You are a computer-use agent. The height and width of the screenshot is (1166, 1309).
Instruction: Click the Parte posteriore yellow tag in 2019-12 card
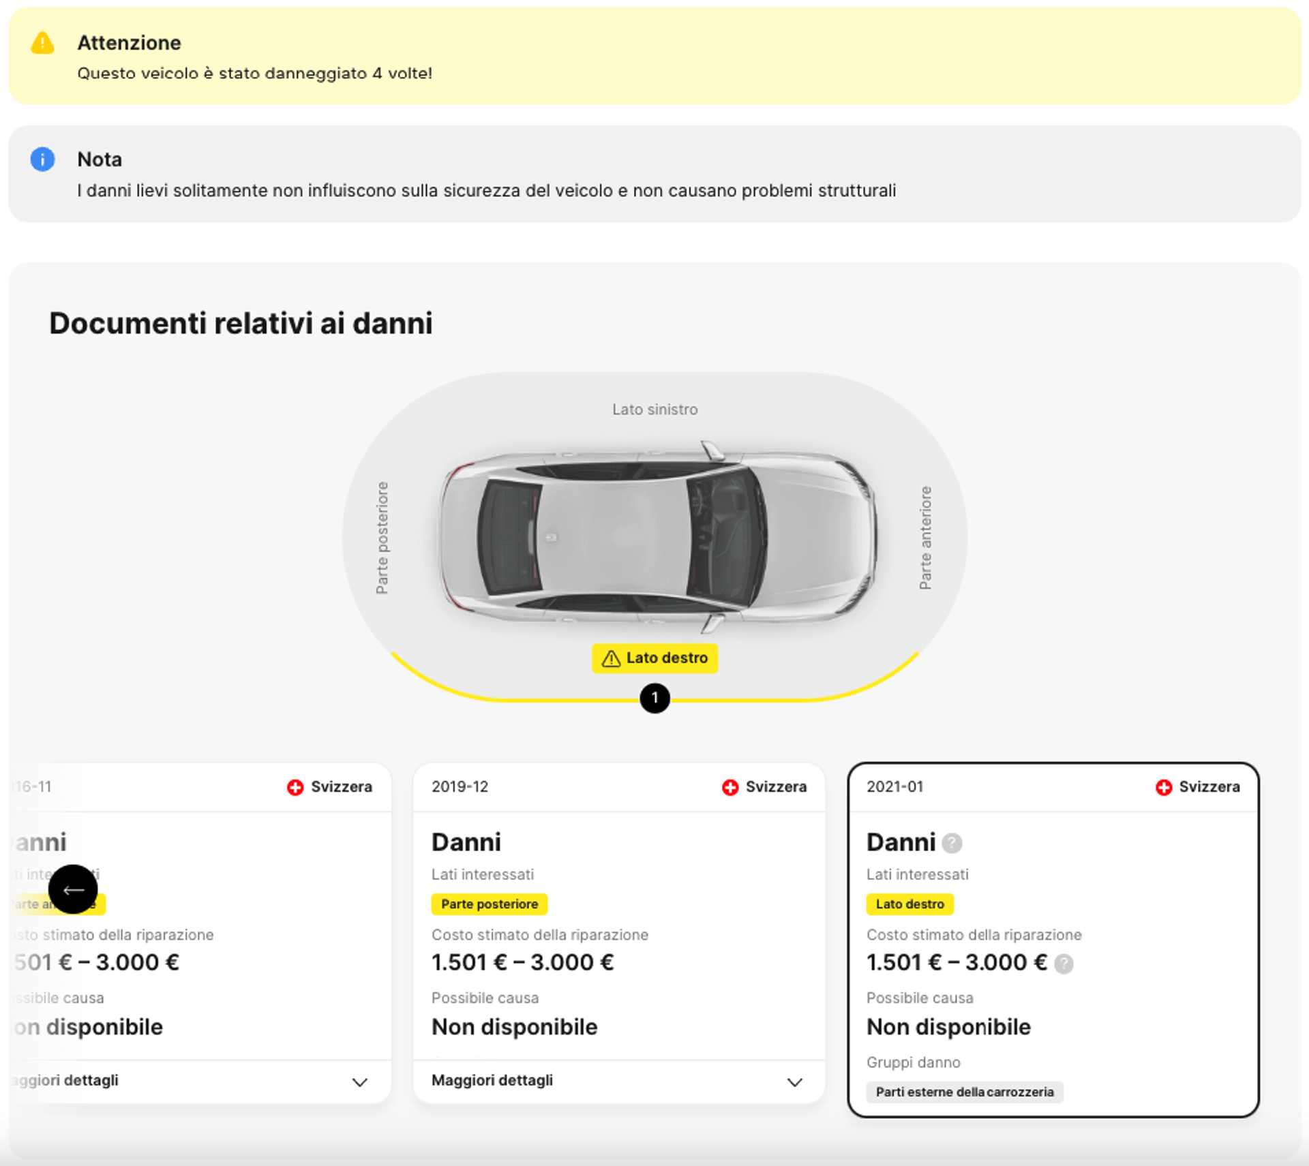(x=490, y=904)
